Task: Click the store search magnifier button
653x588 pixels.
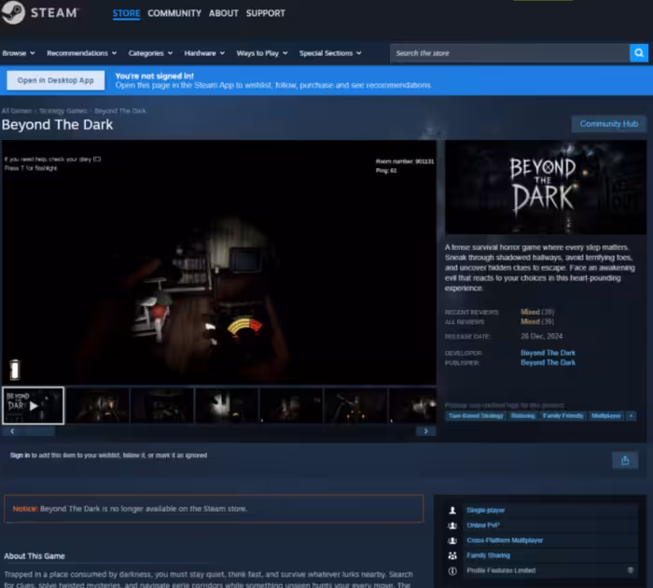Action: pyautogui.click(x=639, y=53)
